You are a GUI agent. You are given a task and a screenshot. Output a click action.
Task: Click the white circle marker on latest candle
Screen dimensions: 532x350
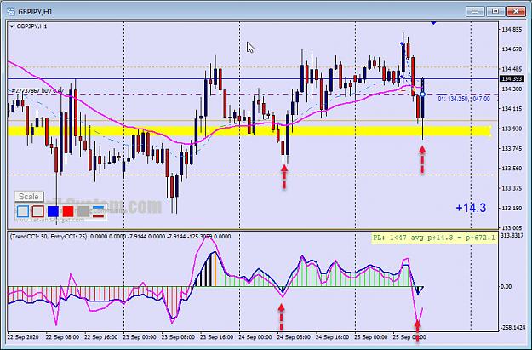point(422,94)
